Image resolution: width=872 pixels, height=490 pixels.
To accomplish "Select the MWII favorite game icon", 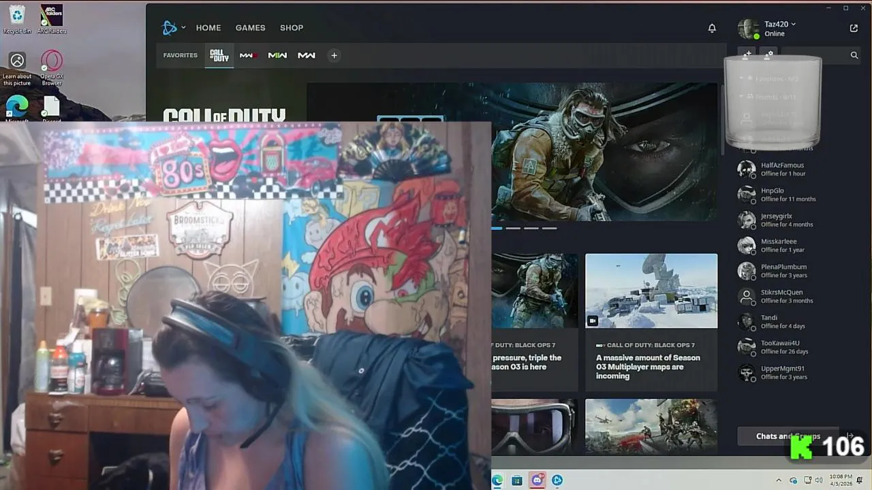I will tap(277, 55).
